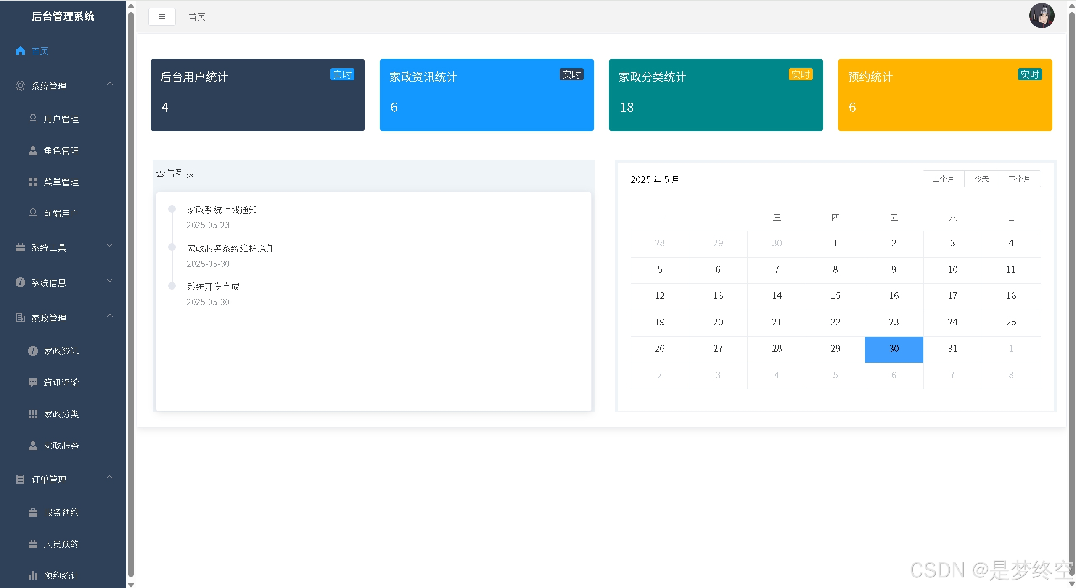
Task: Expand the 系统信息 submenu arrow
Action: pos(110,281)
